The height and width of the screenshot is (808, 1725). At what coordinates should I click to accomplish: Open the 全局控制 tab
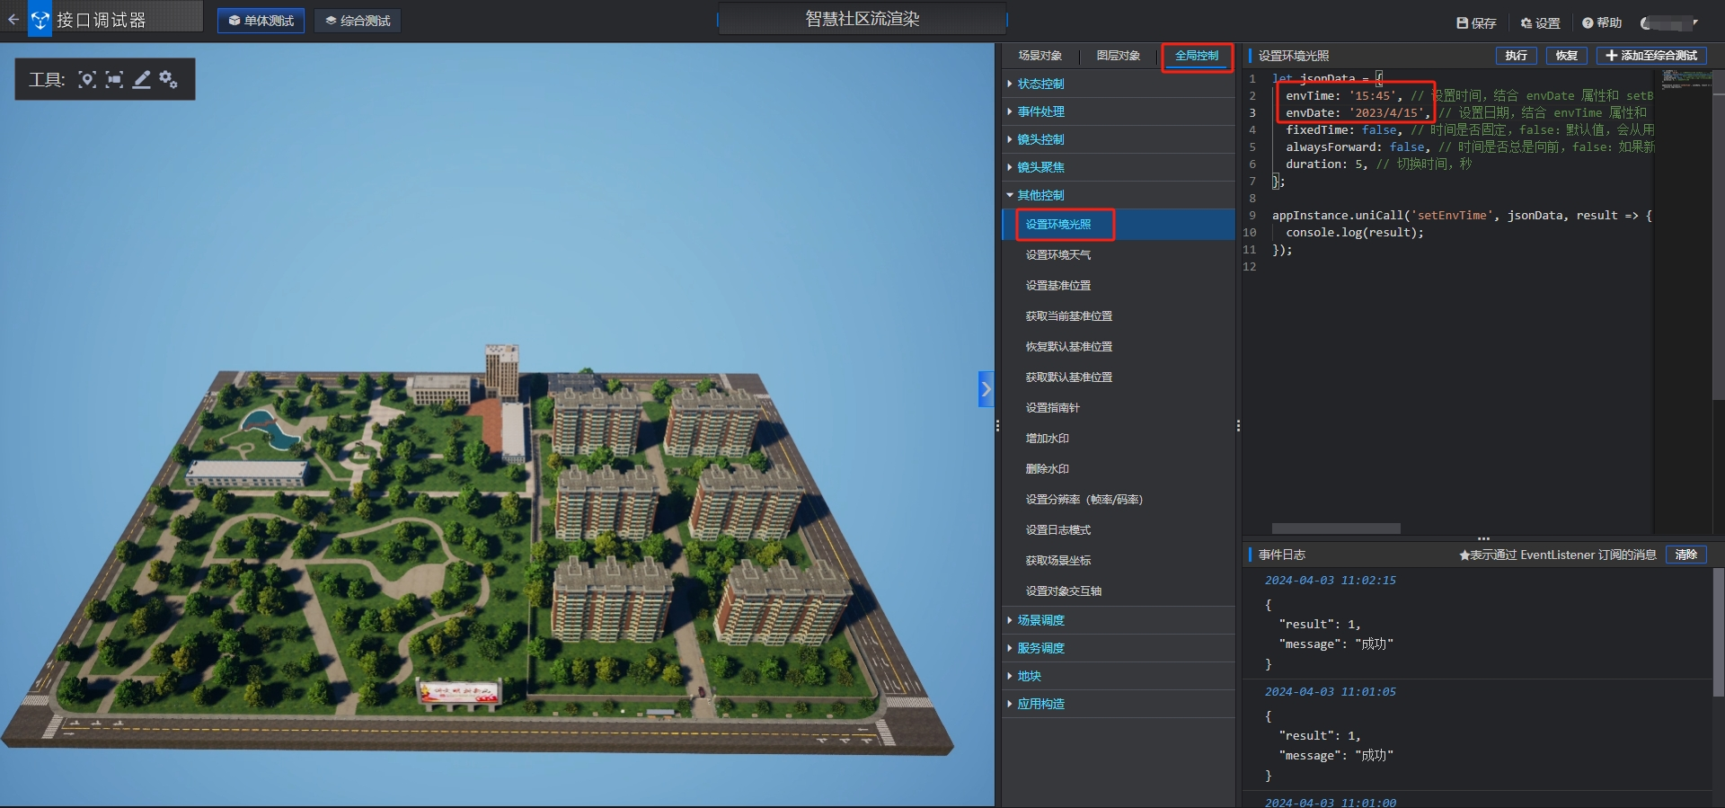pos(1197,56)
